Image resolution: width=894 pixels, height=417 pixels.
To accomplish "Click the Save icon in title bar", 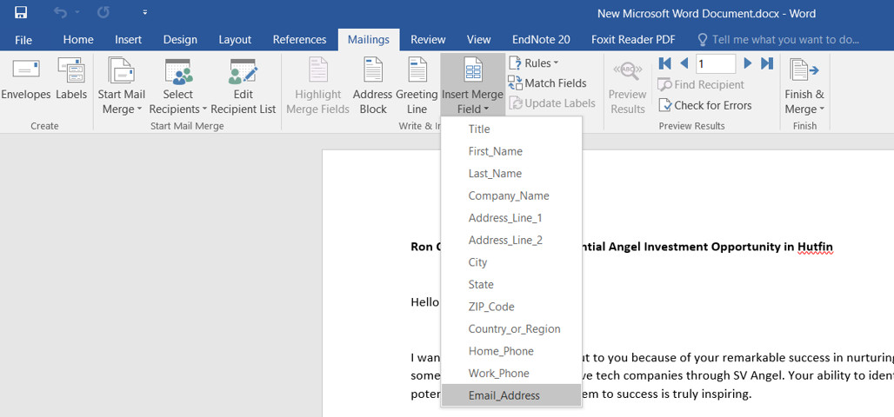I will [x=21, y=12].
